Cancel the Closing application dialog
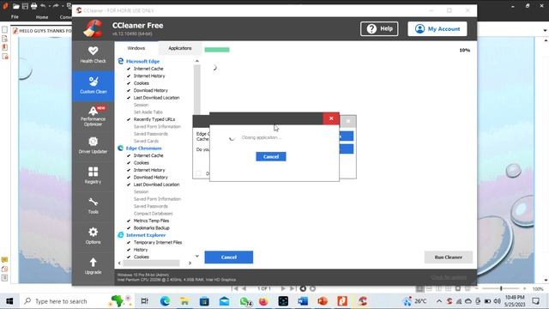The width and height of the screenshot is (549, 309). coord(271,156)
